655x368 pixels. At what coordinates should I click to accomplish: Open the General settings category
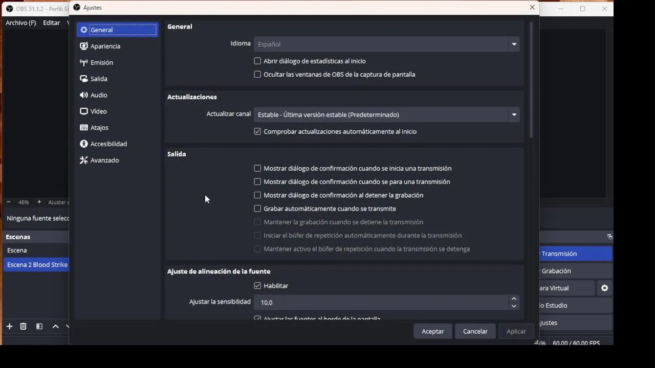click(117, 30)
